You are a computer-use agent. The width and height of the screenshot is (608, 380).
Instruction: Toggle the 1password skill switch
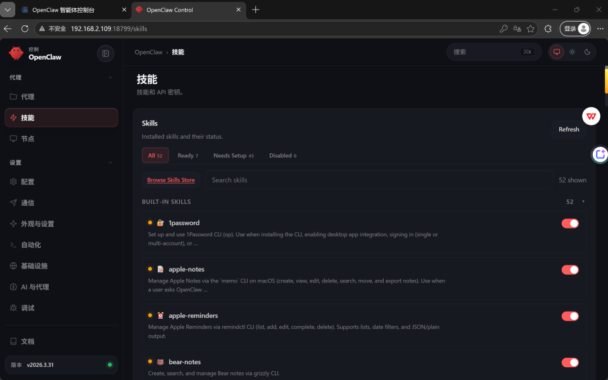pos(570,224)
